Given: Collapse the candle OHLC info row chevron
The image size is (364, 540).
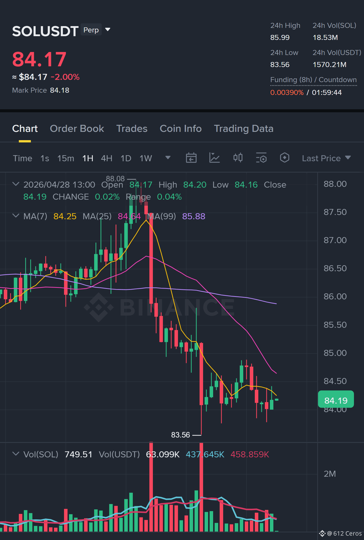Looking at the screenshot, I should tap(16, 184).
